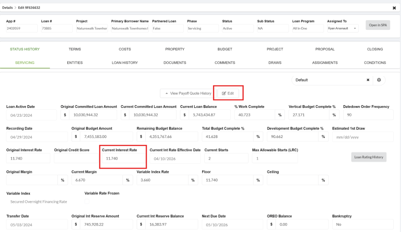Clear the Default view selection with the x
Screen dimensions: 401x232
(368, 80)
